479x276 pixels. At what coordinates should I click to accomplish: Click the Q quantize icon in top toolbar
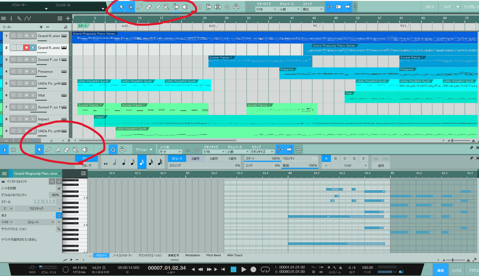(227, 7)
